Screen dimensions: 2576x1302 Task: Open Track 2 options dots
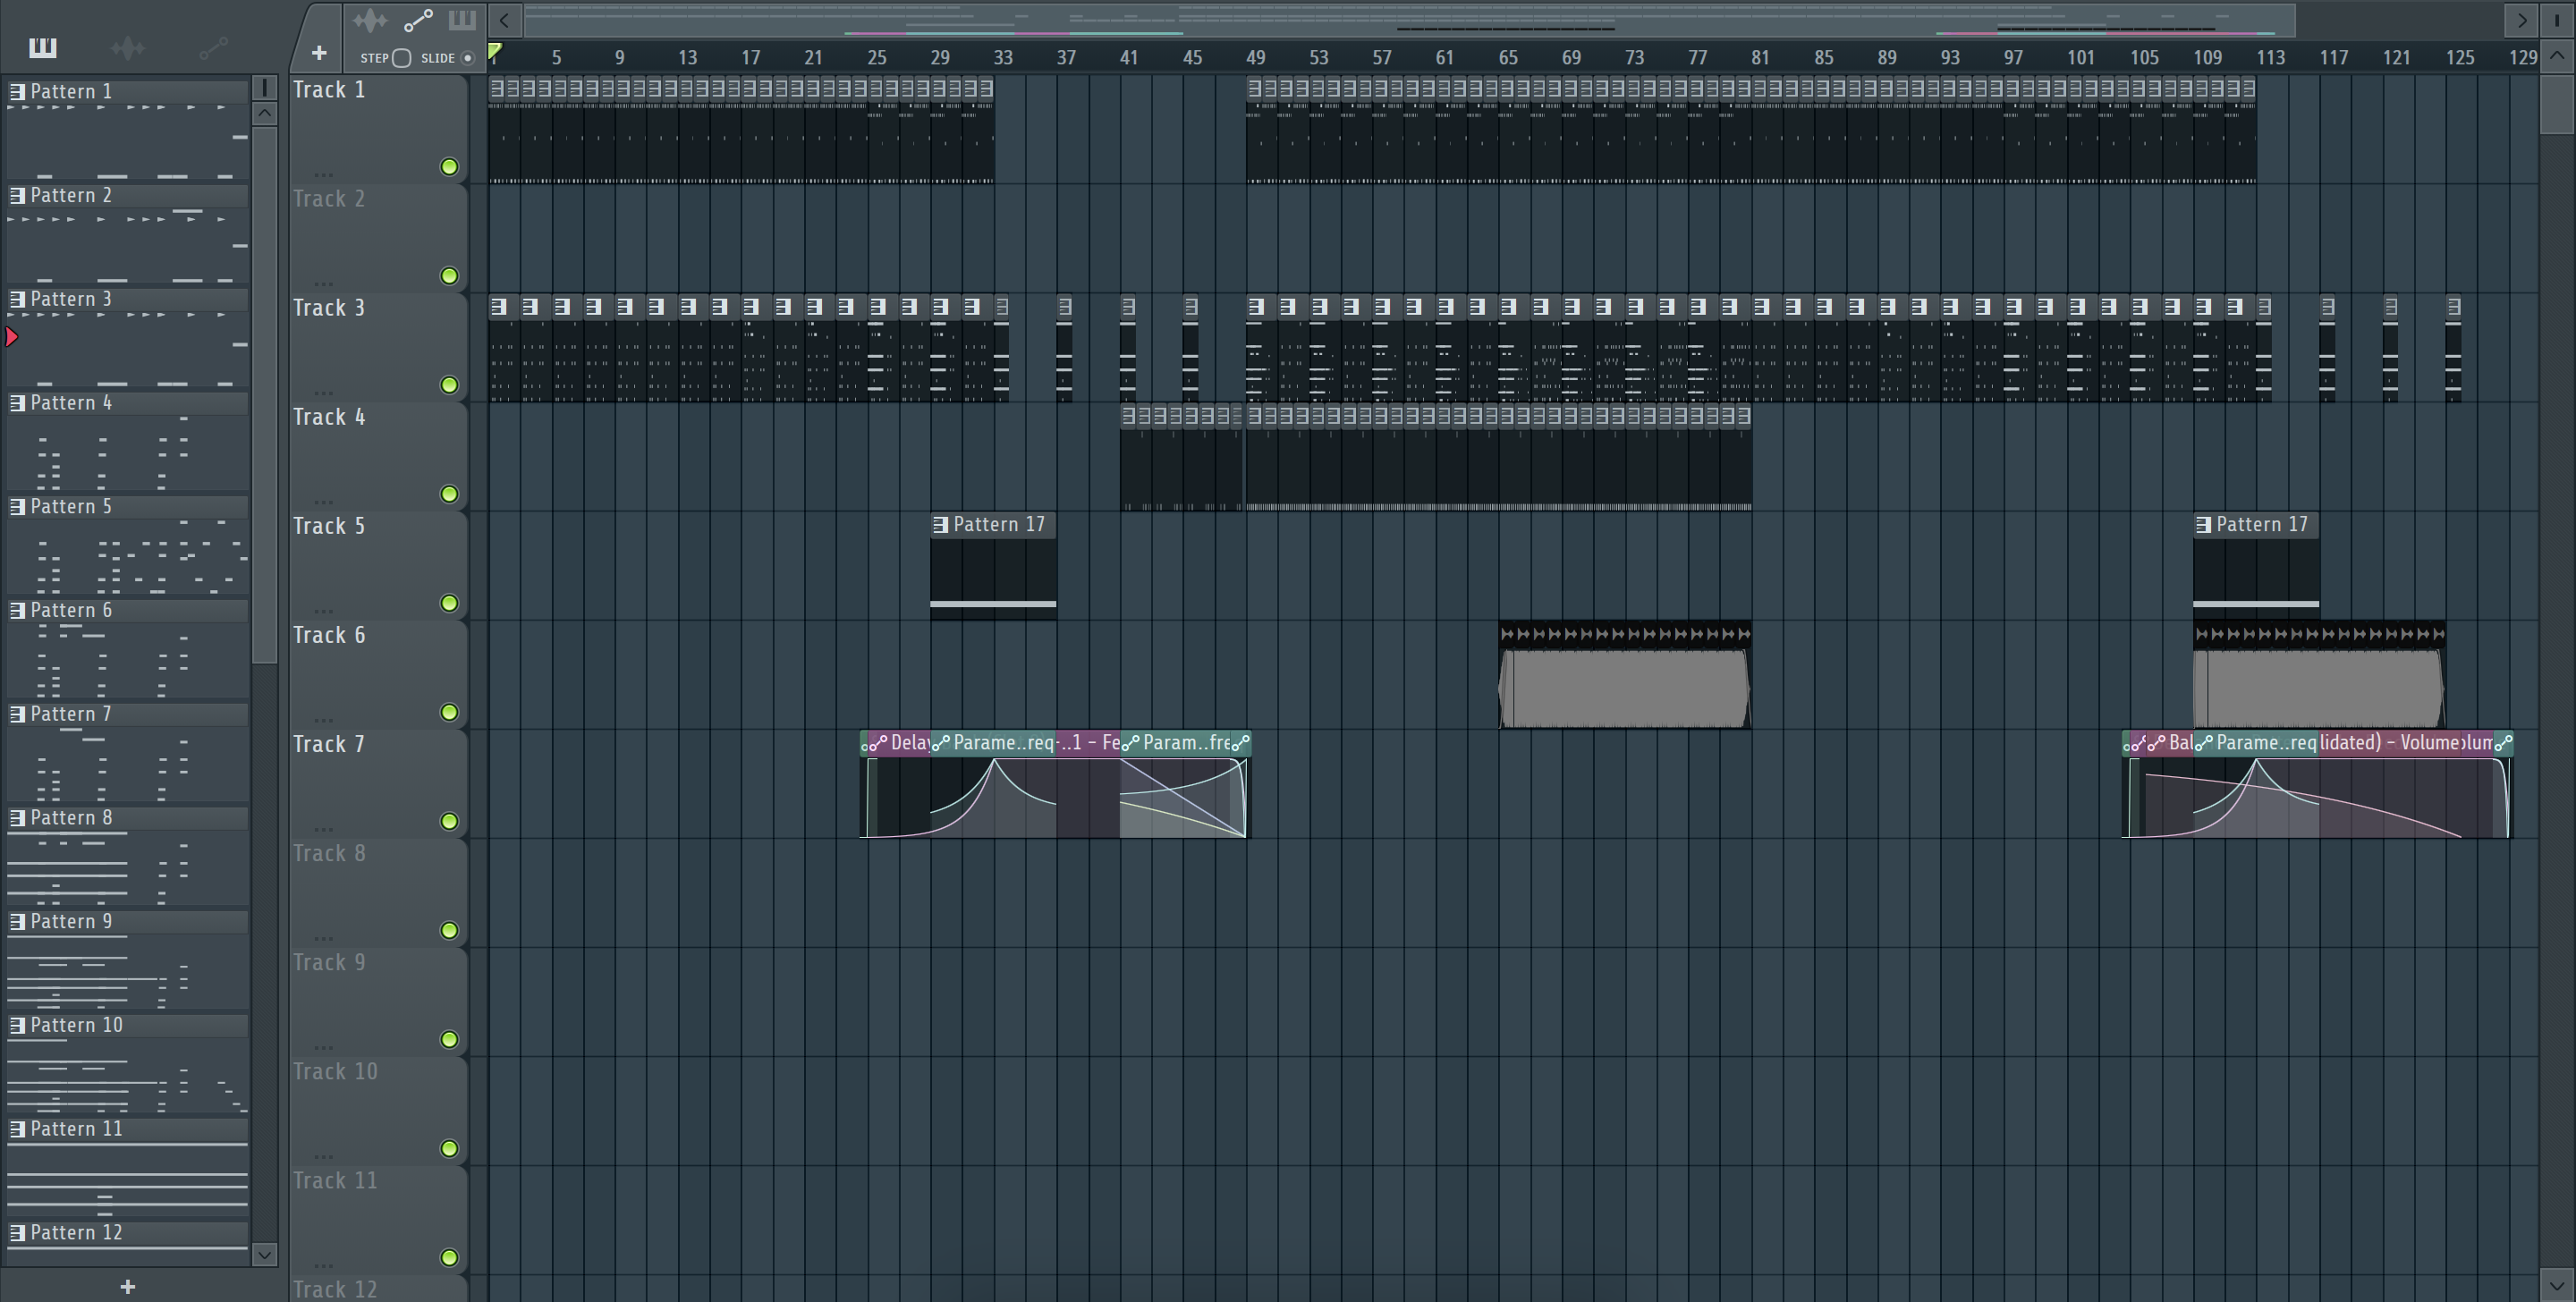(323, 283)
